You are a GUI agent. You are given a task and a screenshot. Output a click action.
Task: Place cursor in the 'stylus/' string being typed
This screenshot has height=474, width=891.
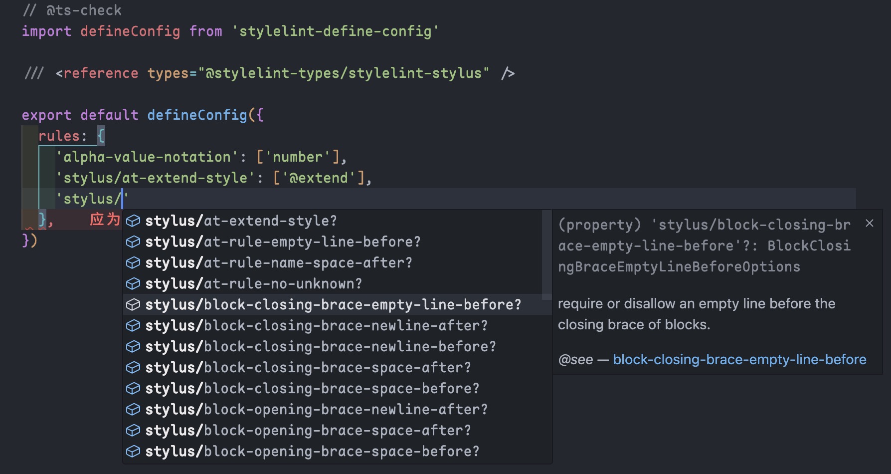click(x=92, y=199)
